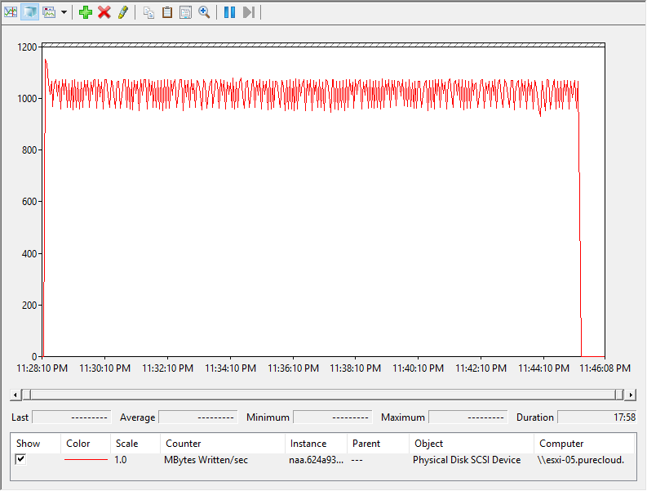647x491 pixels.
Task: Open the graph type dropdown arrow
Action: (64, 12)
